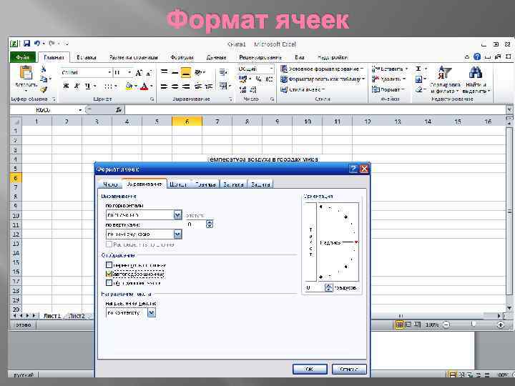Image resolution: width=515 pixels, height=386 pixels.
Task: Click Normal view icon in status bar
Action: (x=398, y=325)
